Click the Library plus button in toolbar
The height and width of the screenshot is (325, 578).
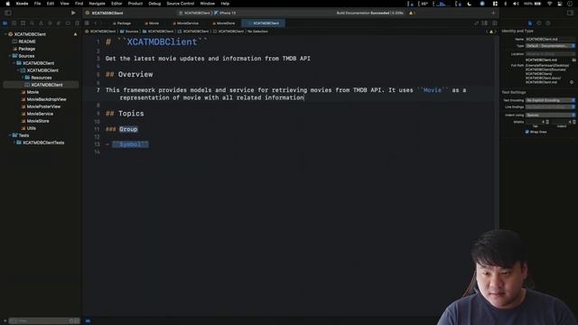pyautogui.click(x=493, y=13)
